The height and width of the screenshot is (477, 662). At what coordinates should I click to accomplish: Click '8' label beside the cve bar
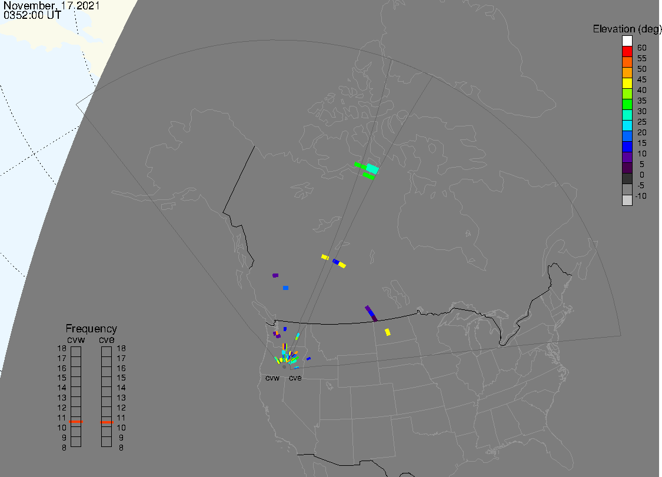pyautogui.click(x=121, y=448)
